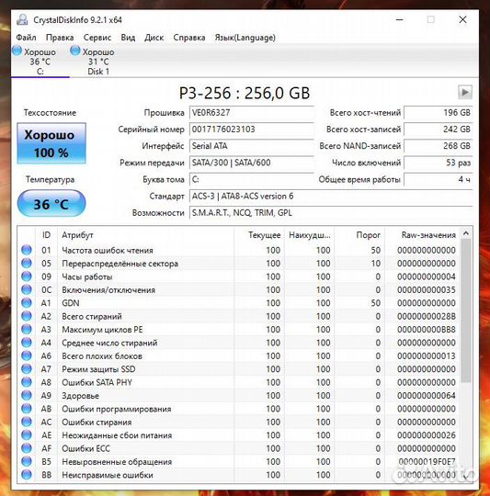Click status orb for attribute 01 read error rate

[27, 250]
